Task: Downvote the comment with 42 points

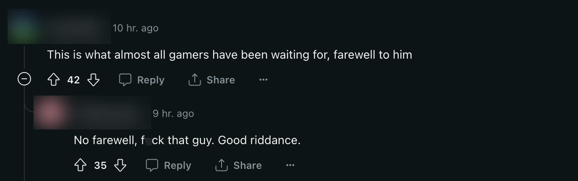Action: [93, 80]
